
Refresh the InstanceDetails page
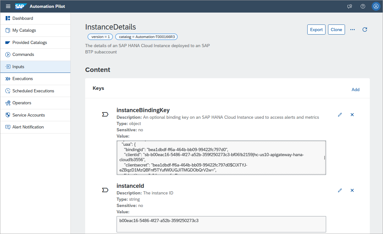(x=365, y=30)
